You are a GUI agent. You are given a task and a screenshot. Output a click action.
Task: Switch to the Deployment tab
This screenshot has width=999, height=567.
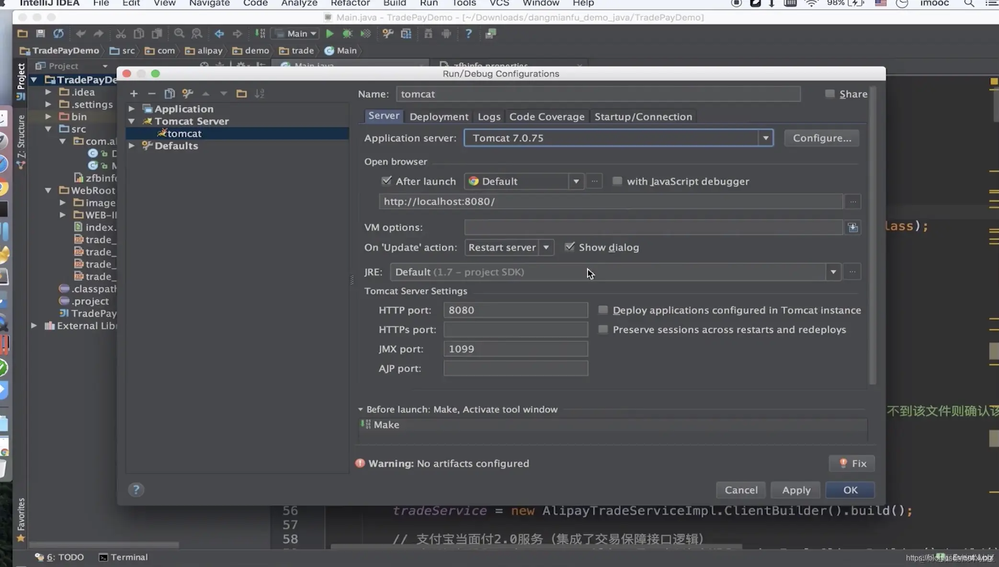pos(439,116)
